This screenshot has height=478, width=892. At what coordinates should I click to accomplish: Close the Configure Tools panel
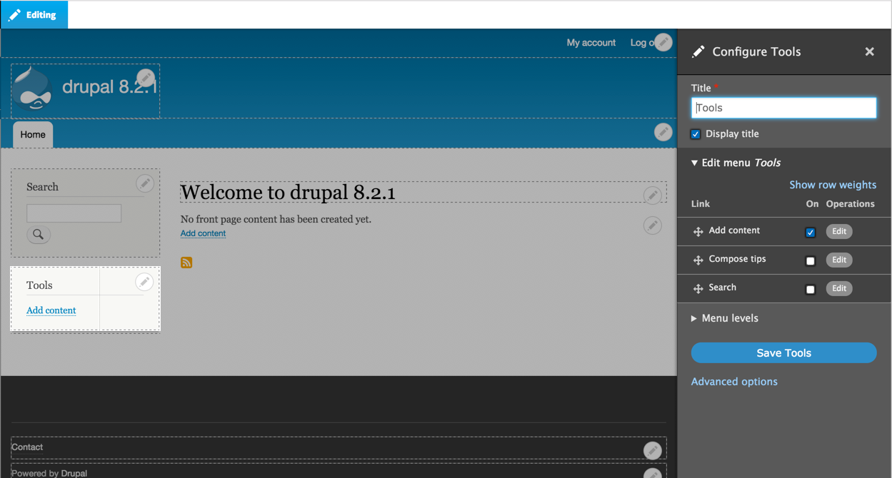tap(869, 51)
